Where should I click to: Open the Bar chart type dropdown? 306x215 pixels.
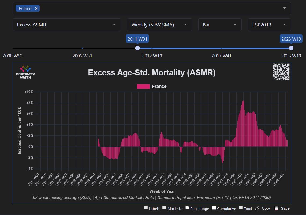point(220,25)
